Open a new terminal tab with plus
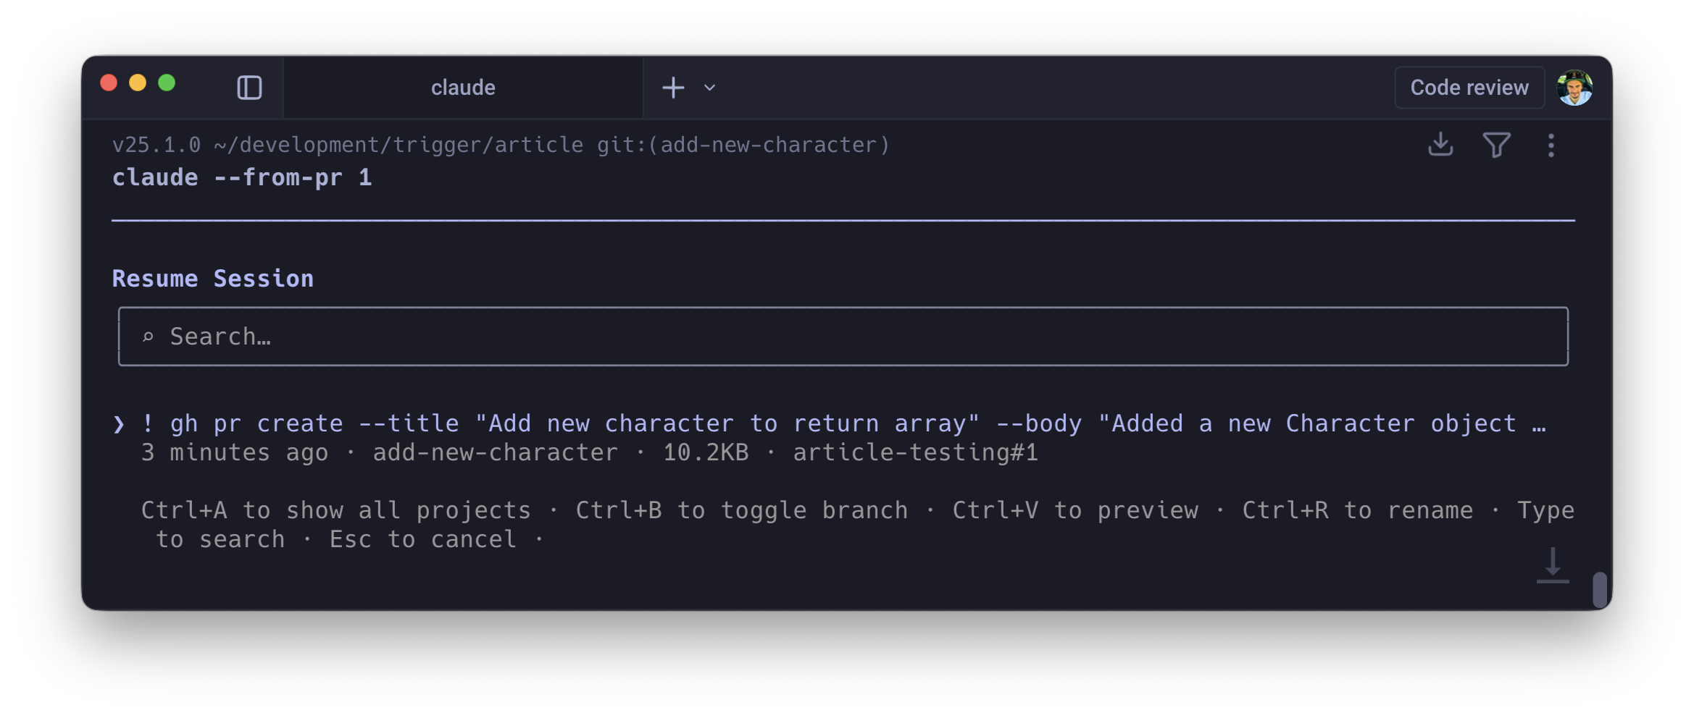This screenshot has width=1694, height=718. pos(673,88)
